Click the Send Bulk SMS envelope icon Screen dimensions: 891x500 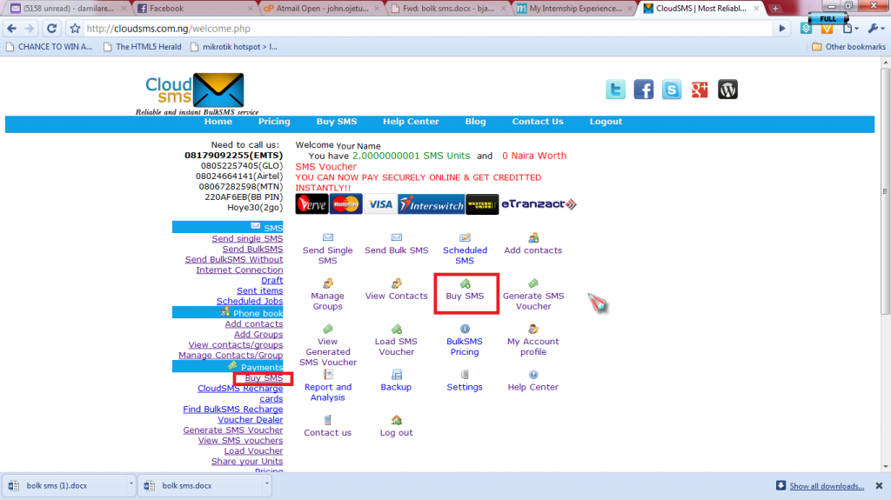[397, 237]
